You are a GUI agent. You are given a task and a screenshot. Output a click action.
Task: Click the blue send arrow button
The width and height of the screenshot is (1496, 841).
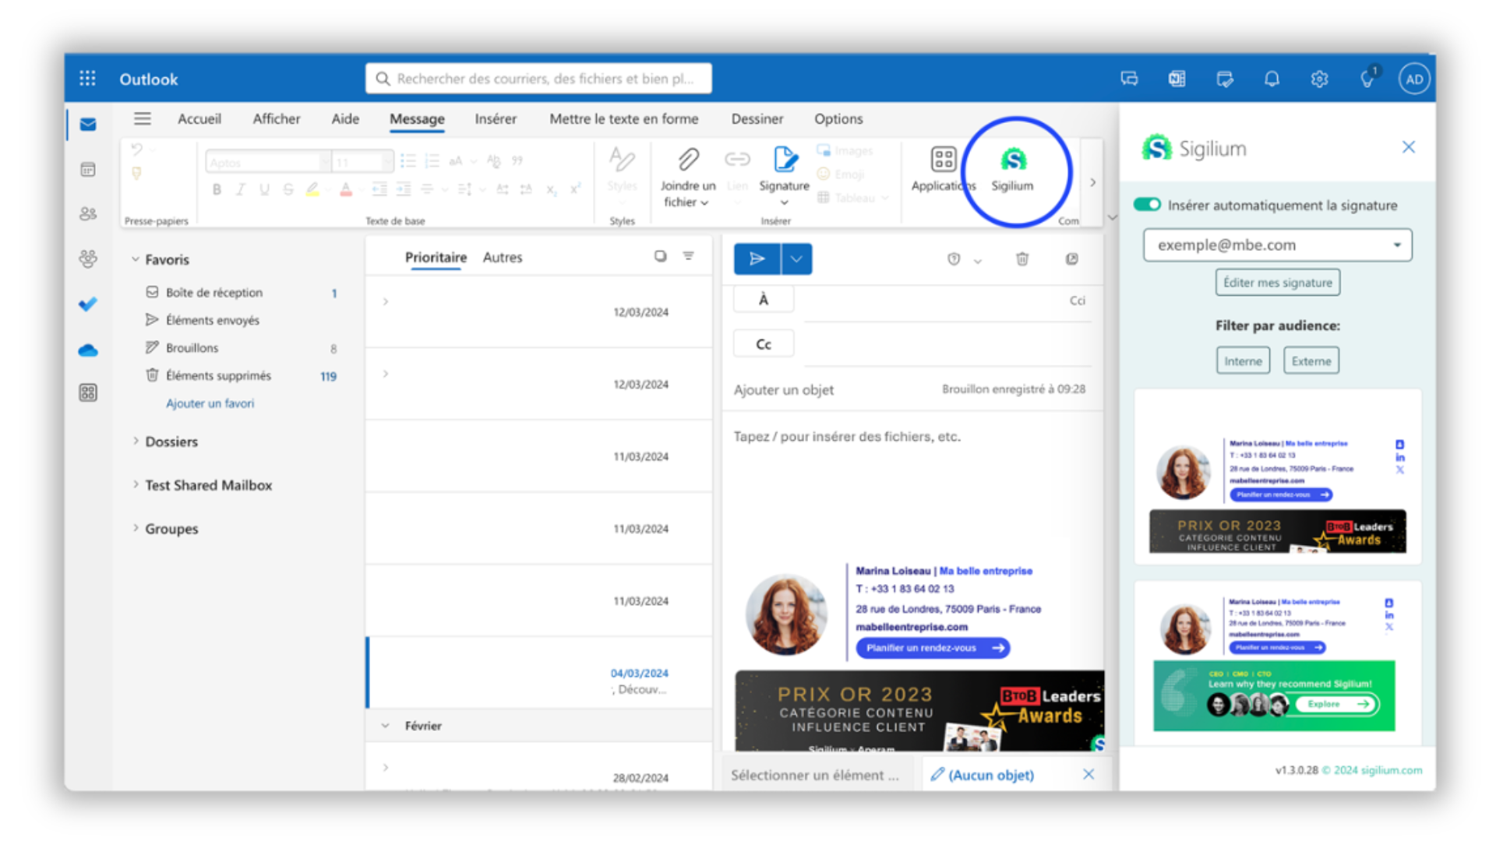click(757, 259)
